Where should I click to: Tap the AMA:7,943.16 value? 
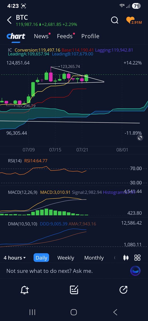[x=83, y=224]
